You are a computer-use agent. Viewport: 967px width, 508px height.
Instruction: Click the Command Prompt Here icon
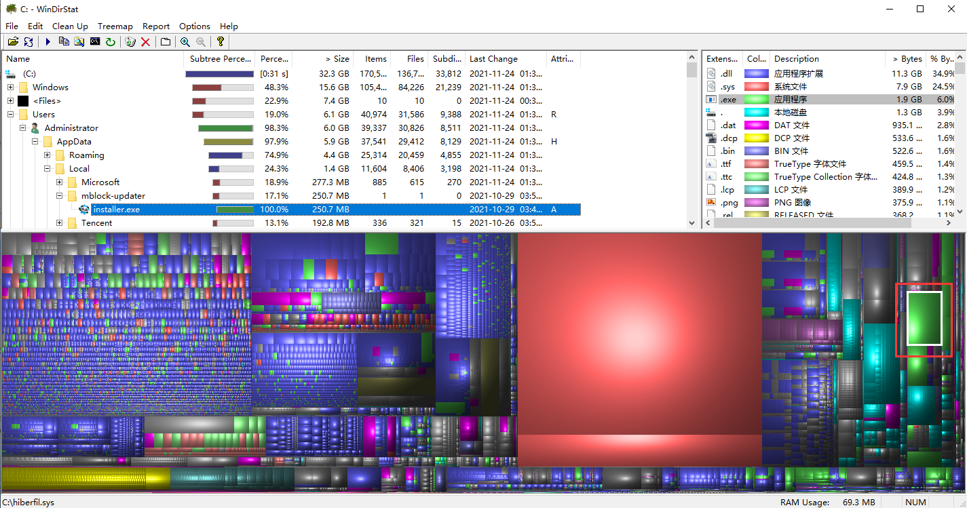95,42
